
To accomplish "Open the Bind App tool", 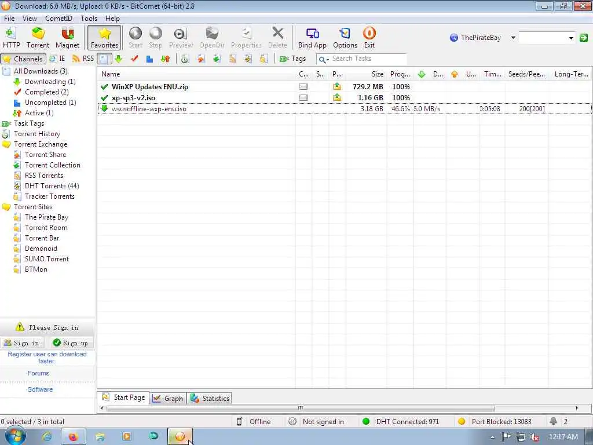I will click(x=312, y=38).
